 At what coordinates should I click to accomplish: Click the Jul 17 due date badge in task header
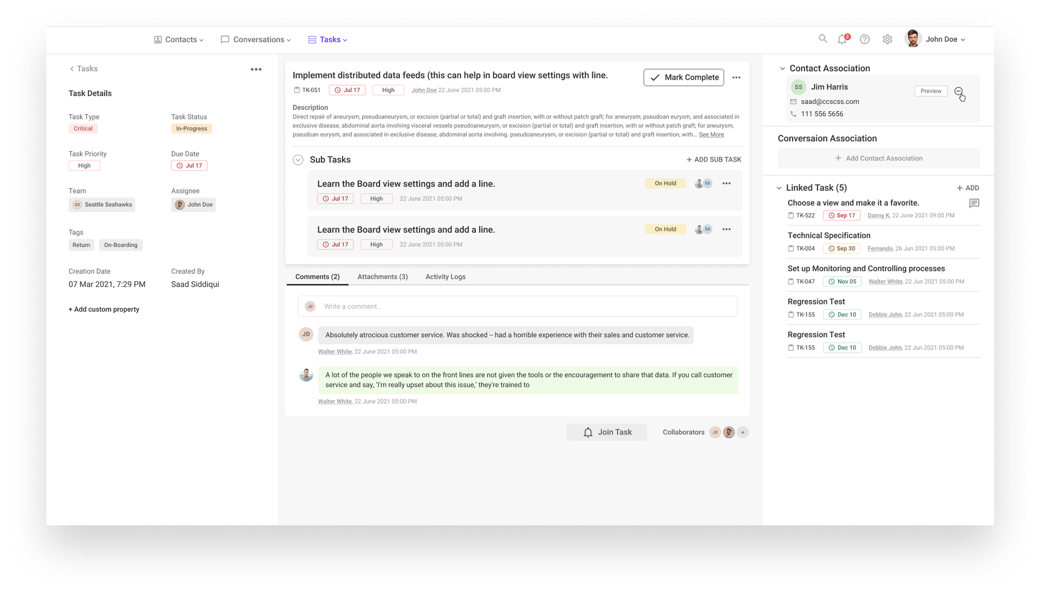coord(347,90)
